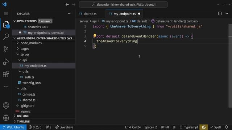Show additional activity bar views
This screenshot has width=232, height=130.
coord(6,87)
